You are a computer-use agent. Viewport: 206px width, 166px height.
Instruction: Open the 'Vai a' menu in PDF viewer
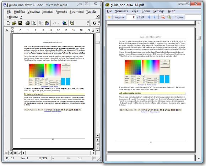135,11
